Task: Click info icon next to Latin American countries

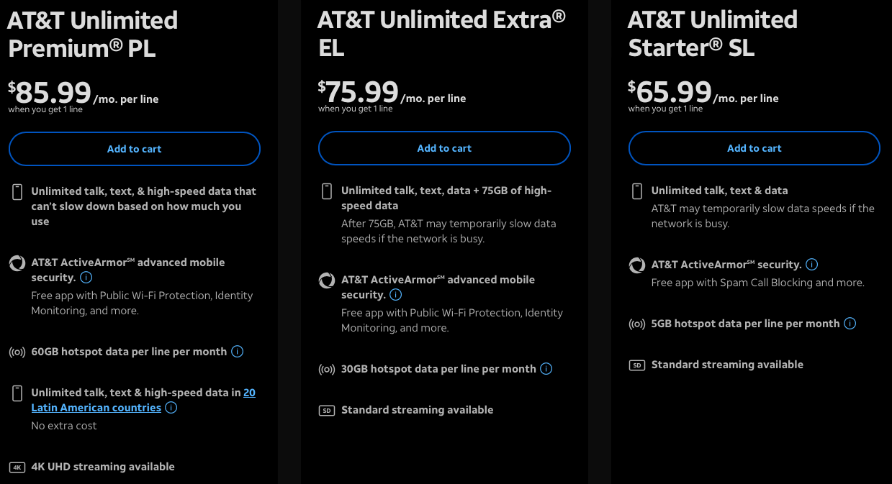Action: click(x=171, y=408)
